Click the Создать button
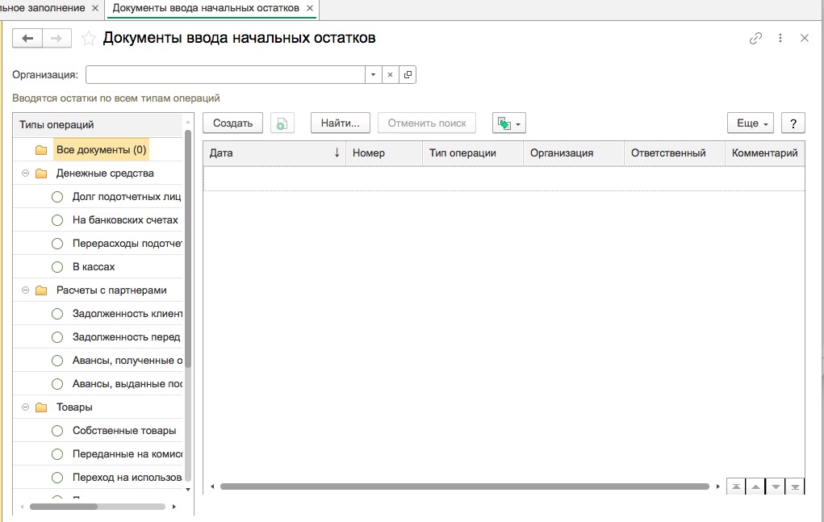The image size is (824, 522). tap(232, 123)
